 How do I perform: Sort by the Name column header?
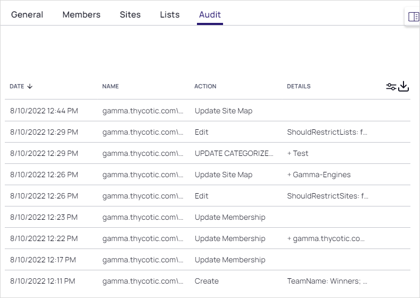pyautogui.click(x=110, y=86)
